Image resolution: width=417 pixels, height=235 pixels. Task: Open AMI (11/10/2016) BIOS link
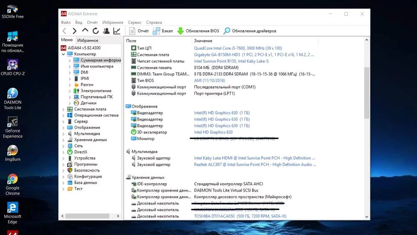tap(209, 81)
